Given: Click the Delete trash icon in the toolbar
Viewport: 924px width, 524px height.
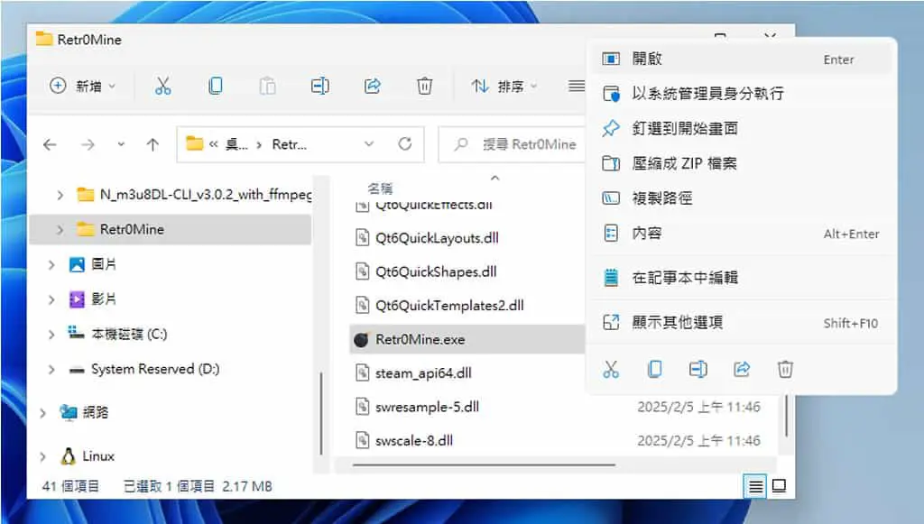Looking at the screenshot, I should (424, 86).
